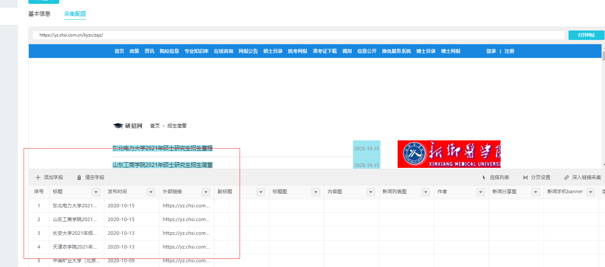Image resolution: width=605 pixels, height=267 pixels.
Task: Select title cell 长安大学2021年招...
Action: pyautogui.click(x=76, y=233)
